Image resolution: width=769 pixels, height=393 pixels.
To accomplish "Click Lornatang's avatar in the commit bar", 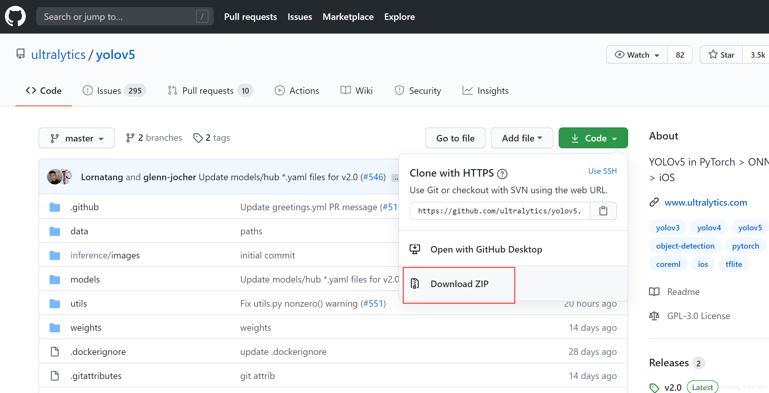I will pos(54,177).
